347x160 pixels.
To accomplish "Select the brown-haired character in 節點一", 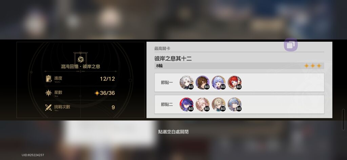I will pos(203,83).
